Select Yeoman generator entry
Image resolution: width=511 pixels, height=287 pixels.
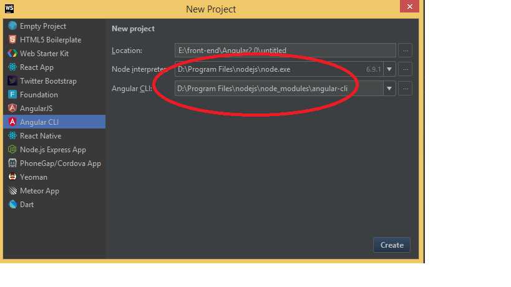[54, 177]
